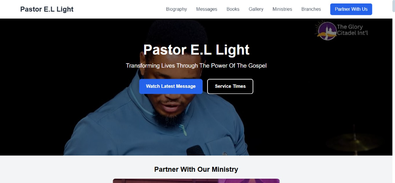Open Service Times outlined button

pyautogui.click(x=230, y=87)
